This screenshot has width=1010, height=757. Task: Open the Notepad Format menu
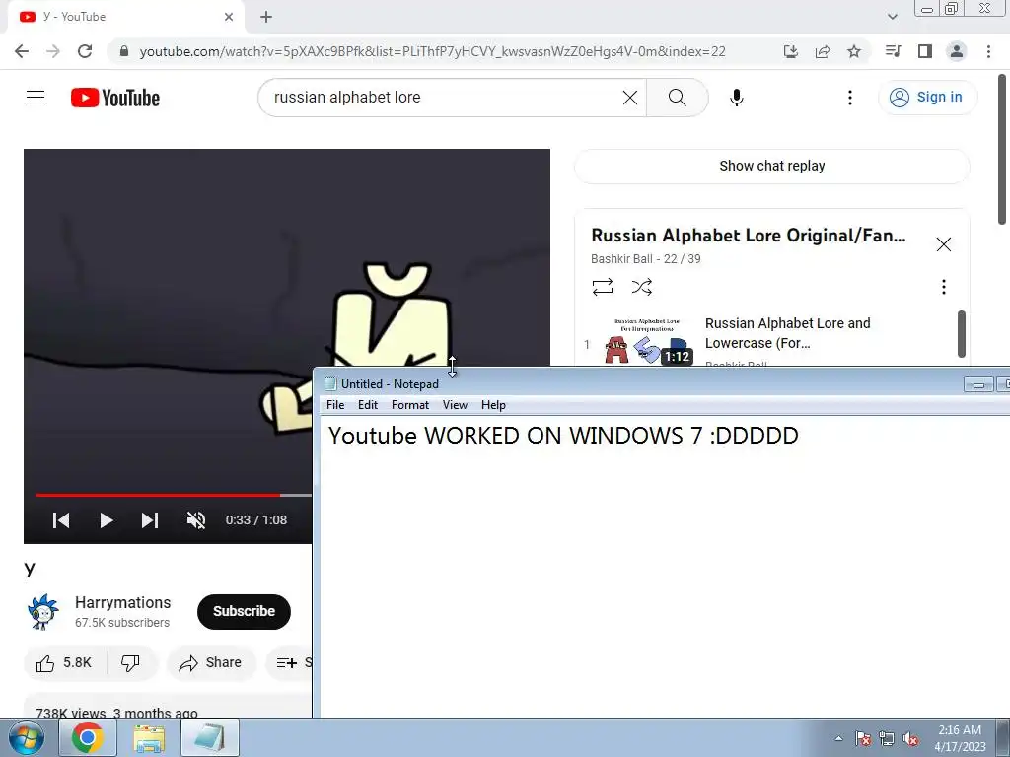pyautogui.click(x=409, y=405)
